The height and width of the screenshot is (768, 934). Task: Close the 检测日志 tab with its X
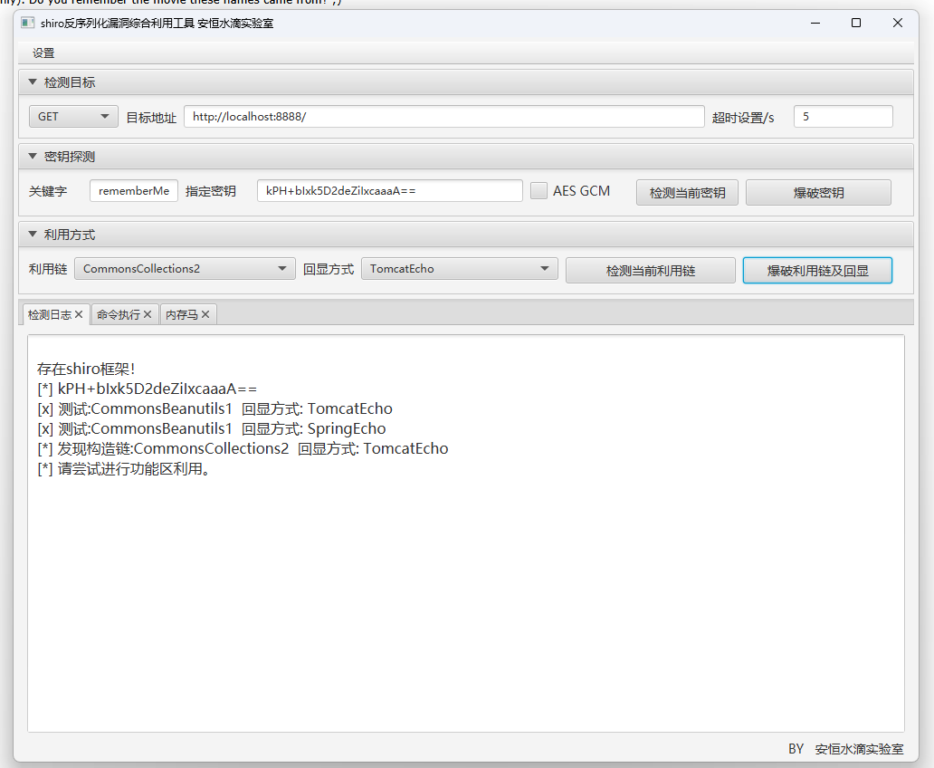(x=79, y=314)
